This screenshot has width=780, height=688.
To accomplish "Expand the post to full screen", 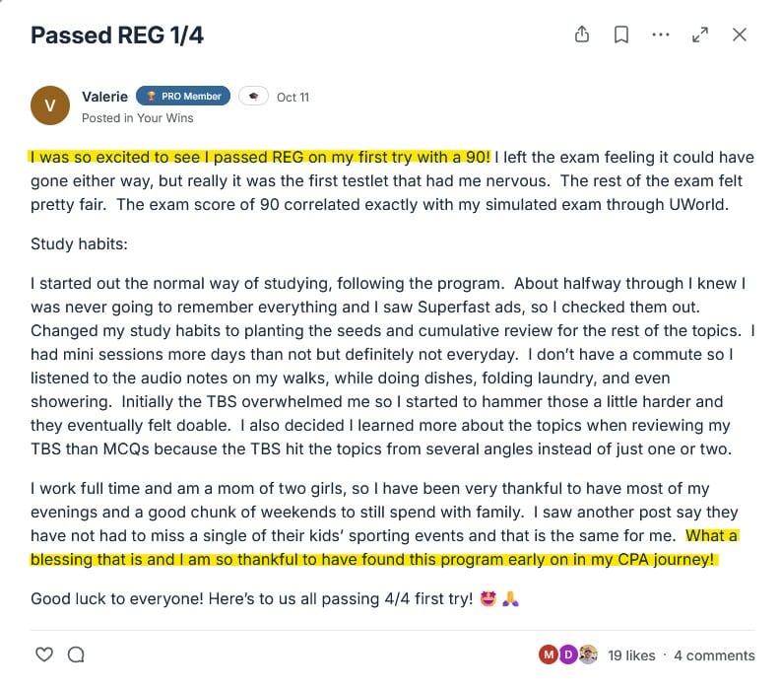I will tap(700, 34).
